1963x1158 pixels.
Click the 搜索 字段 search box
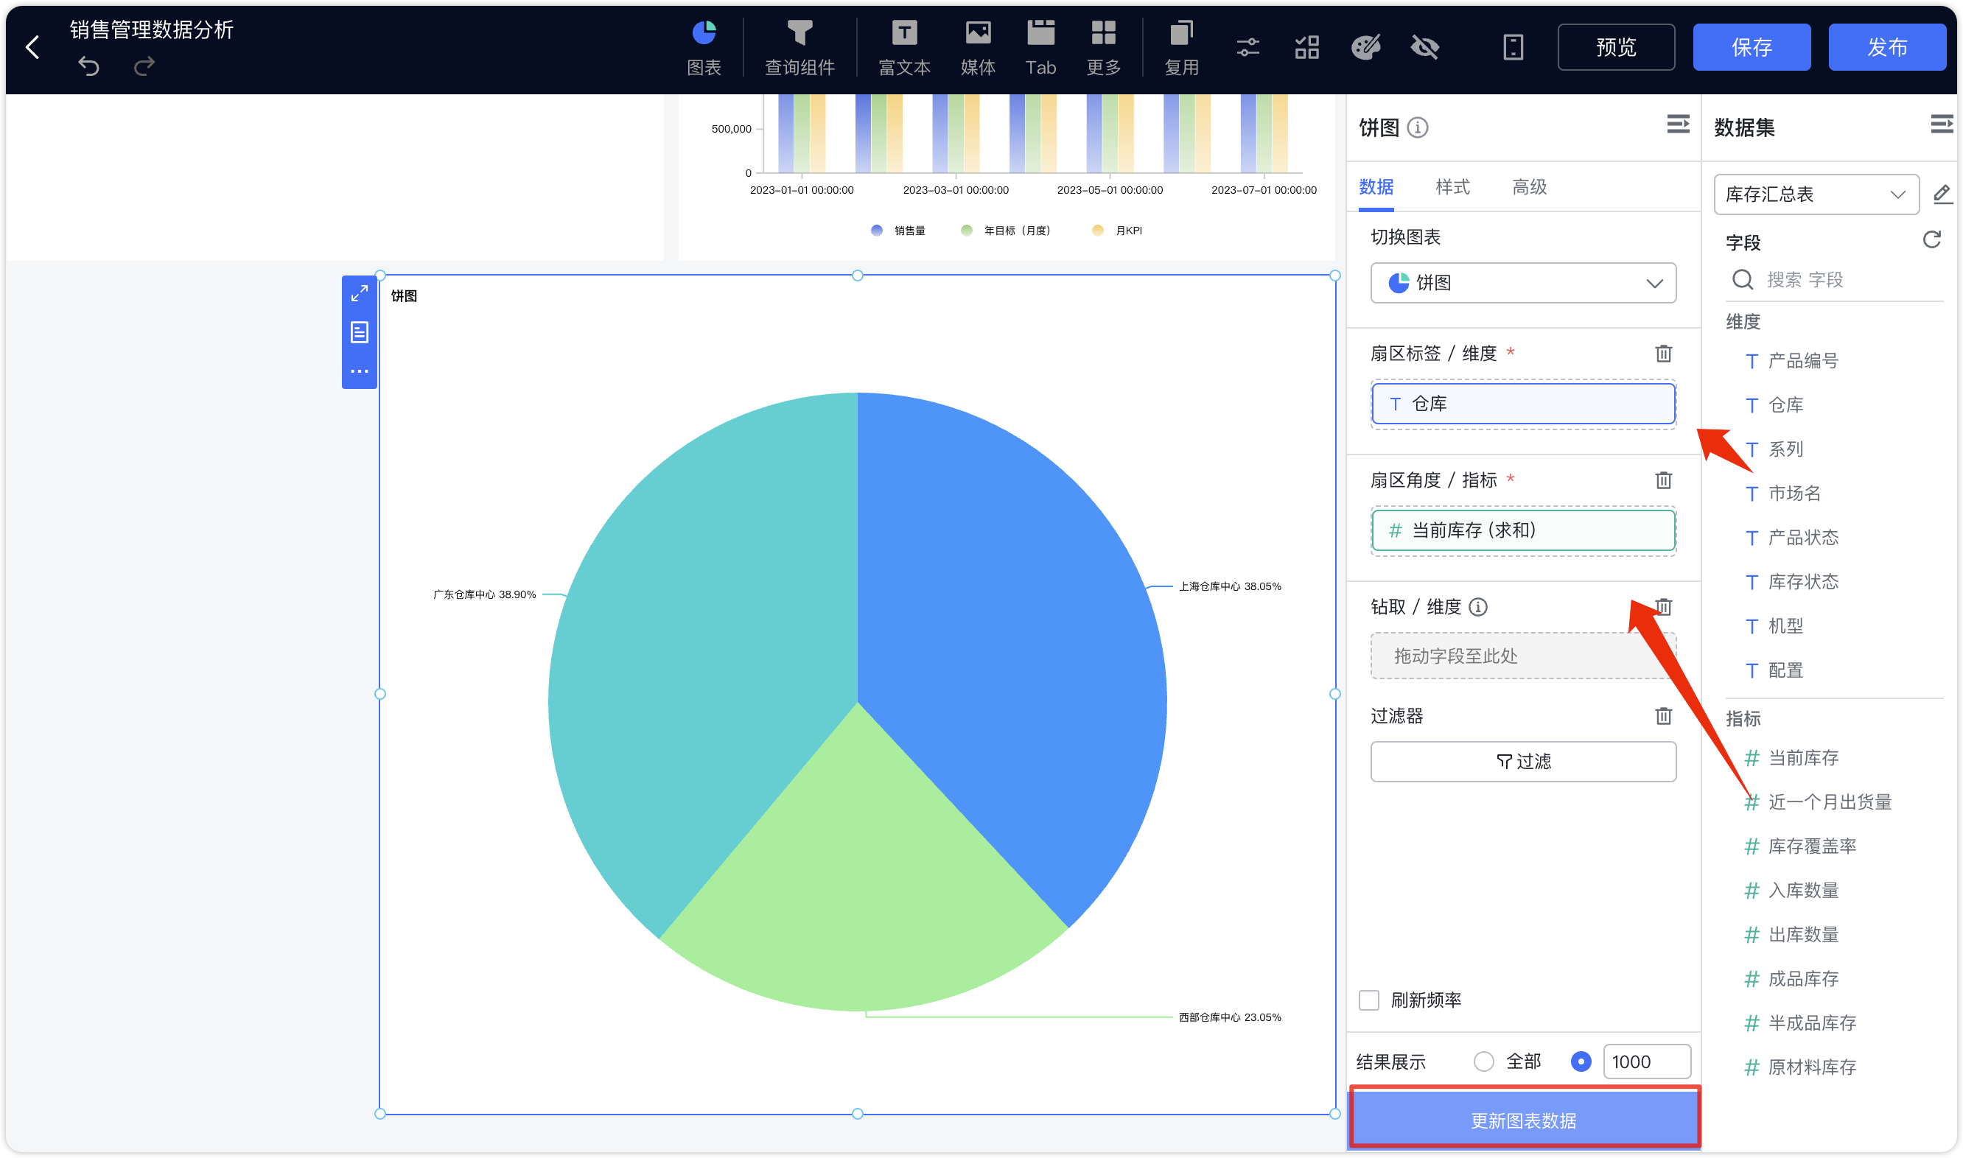(x=1834, y=280)
